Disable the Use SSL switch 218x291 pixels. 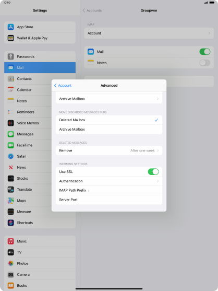(x=153, y=172)
